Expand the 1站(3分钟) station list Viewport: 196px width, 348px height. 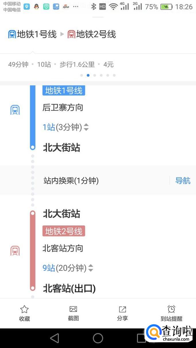pos(86,127)
